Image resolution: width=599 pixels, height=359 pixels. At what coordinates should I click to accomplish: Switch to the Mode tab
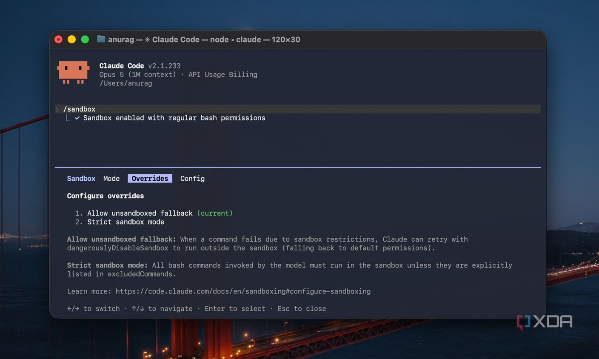(x=111, y=179)
